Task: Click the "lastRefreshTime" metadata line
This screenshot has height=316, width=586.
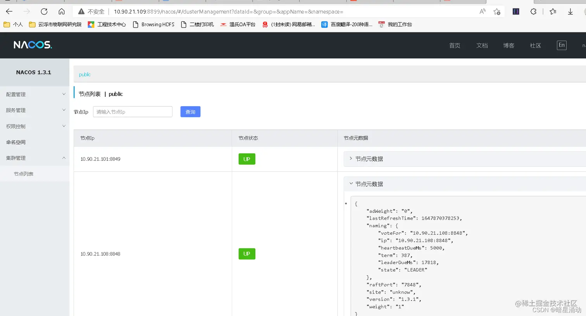Action: (x=414, y=218)
